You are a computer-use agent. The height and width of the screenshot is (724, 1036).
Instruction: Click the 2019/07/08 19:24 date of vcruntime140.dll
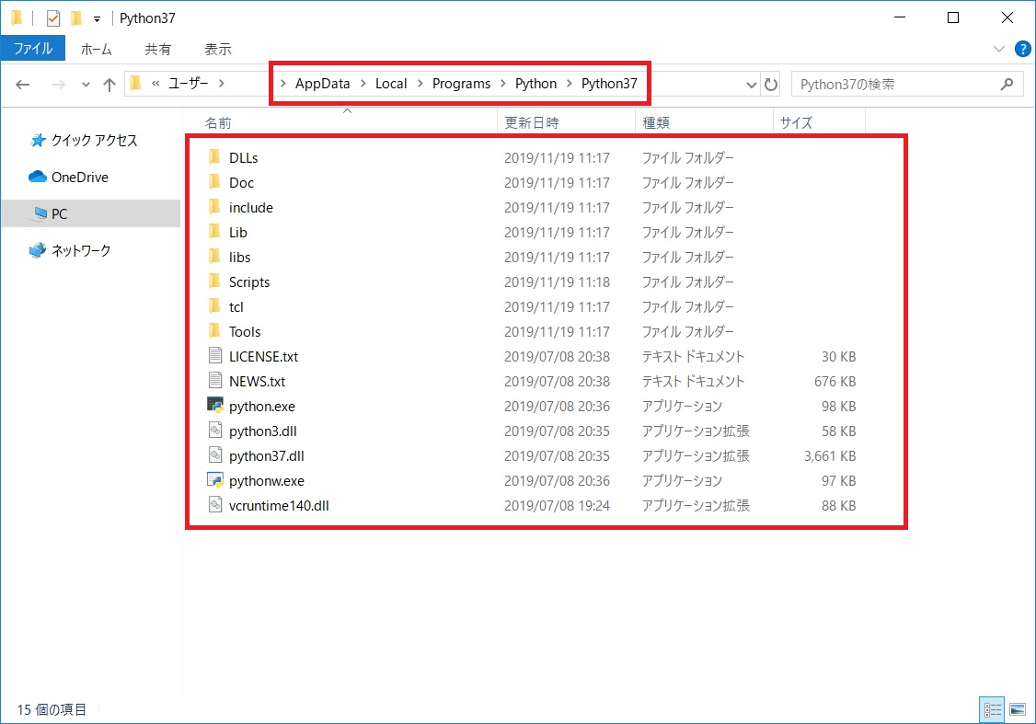557,506
